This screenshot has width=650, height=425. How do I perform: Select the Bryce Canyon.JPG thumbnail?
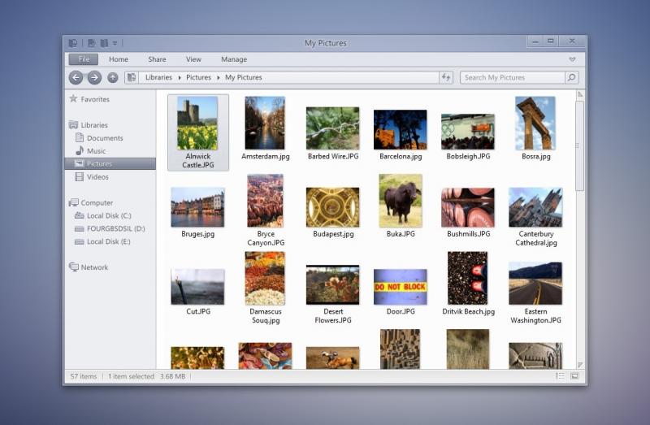tap(265, 201)
